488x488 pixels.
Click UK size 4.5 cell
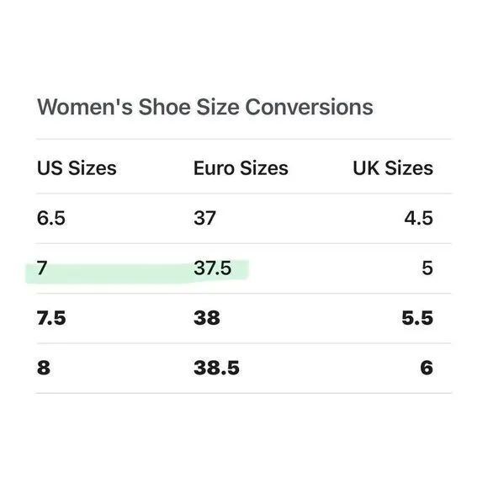(419, 218)
